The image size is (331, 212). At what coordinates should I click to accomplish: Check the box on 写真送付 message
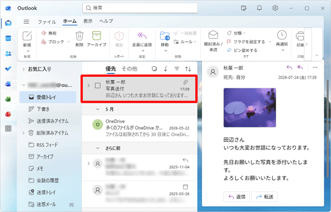coord(98,86)
